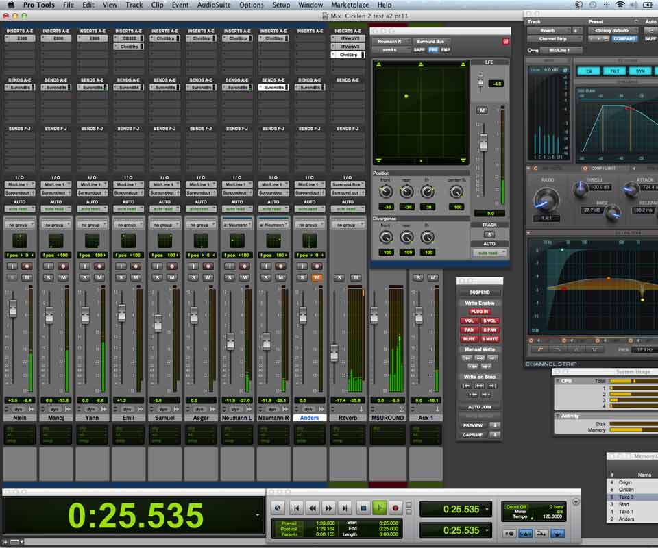Click the Niels track volume fader
Viewport: 658px width, 548px height.
13,308
